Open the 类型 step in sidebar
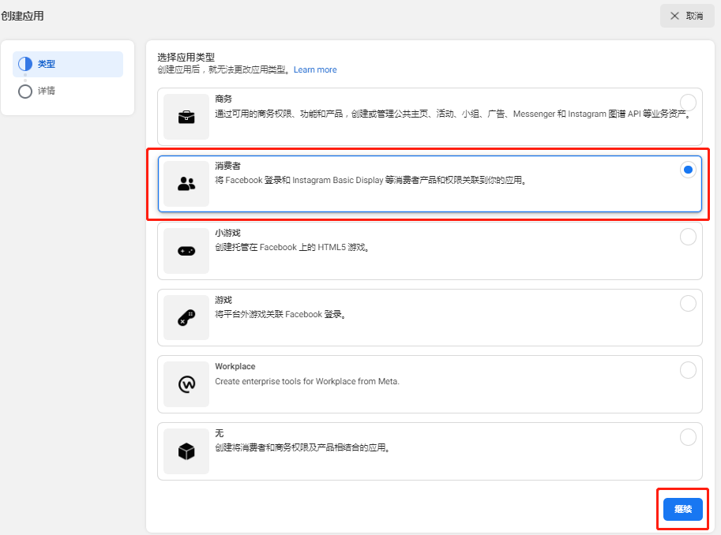The height and width of the screenshot is (535, 721). [x=68, y=65]
